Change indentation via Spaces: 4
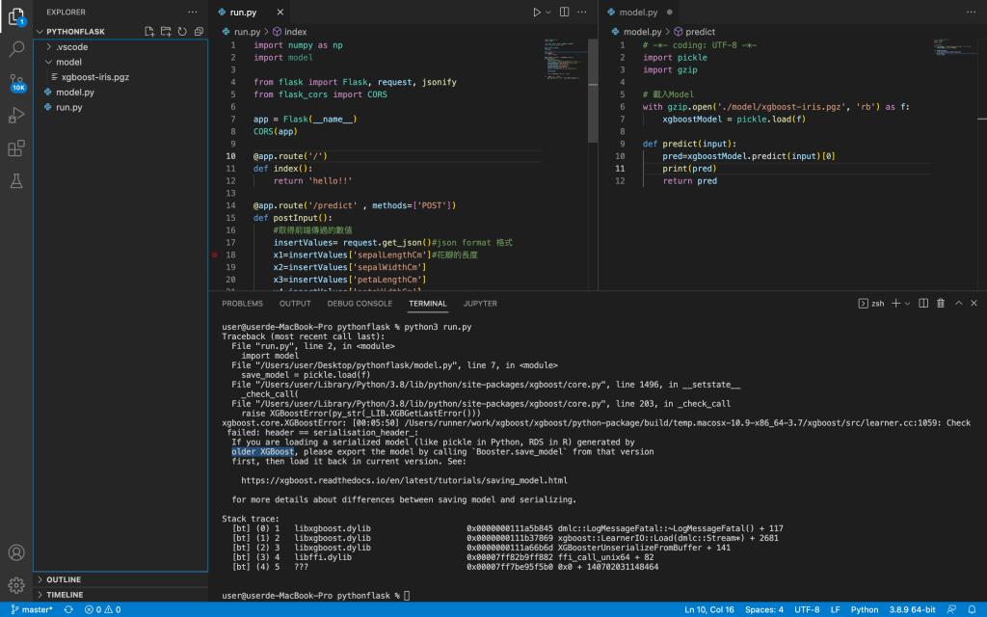 pyautogui.click(x=764, y=609)
